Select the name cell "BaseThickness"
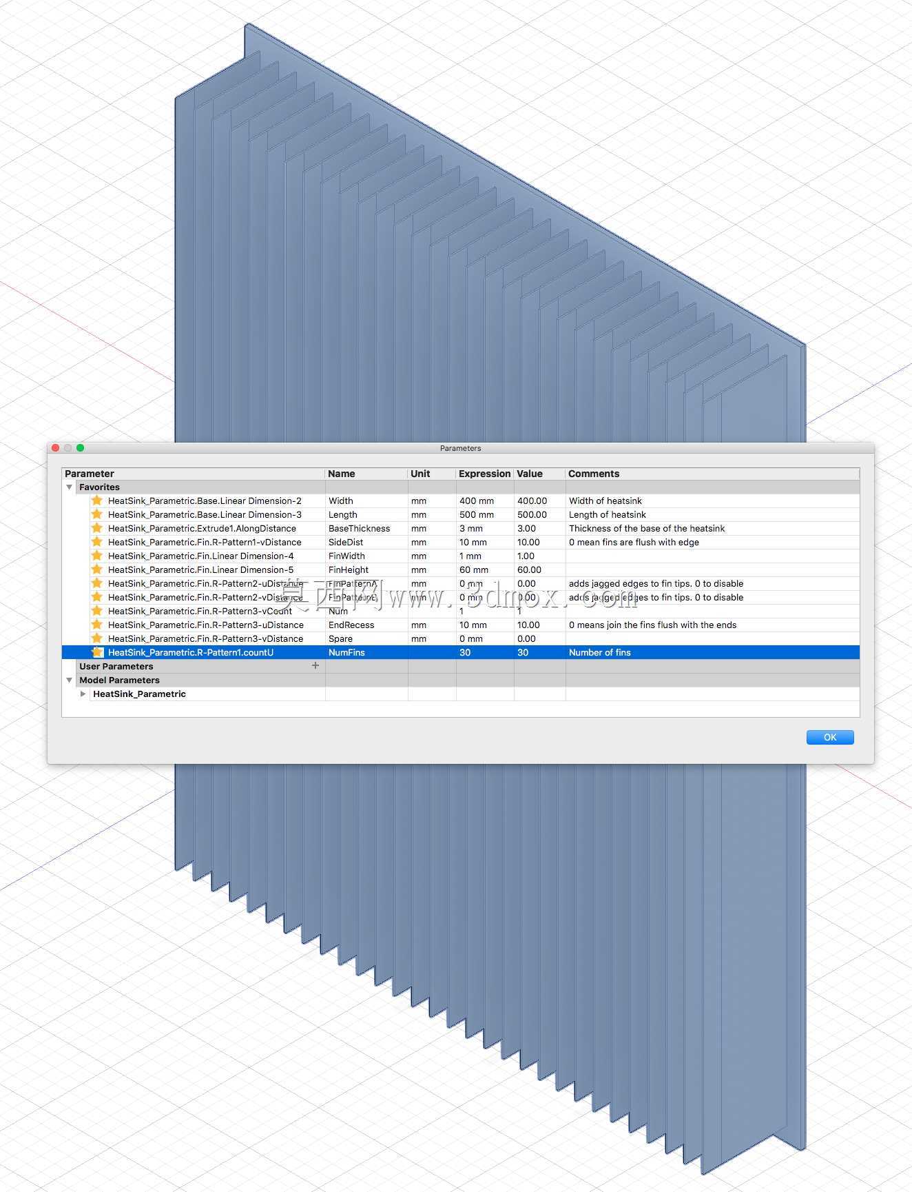The image size is (912, 1192). coord(366,529)
